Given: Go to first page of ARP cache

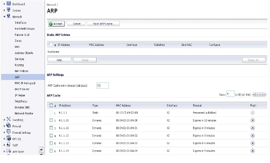Looking at the screenshot, I should (x=253, y=94).
